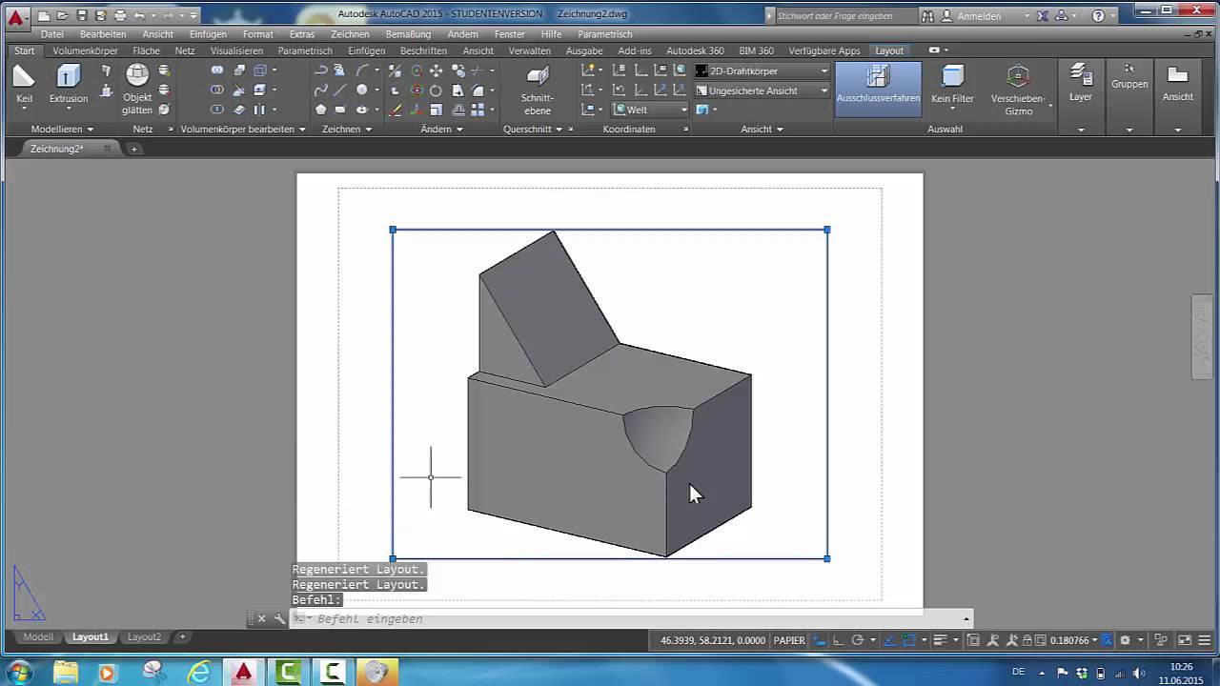Toggle ortho mode in status bar

837,640
